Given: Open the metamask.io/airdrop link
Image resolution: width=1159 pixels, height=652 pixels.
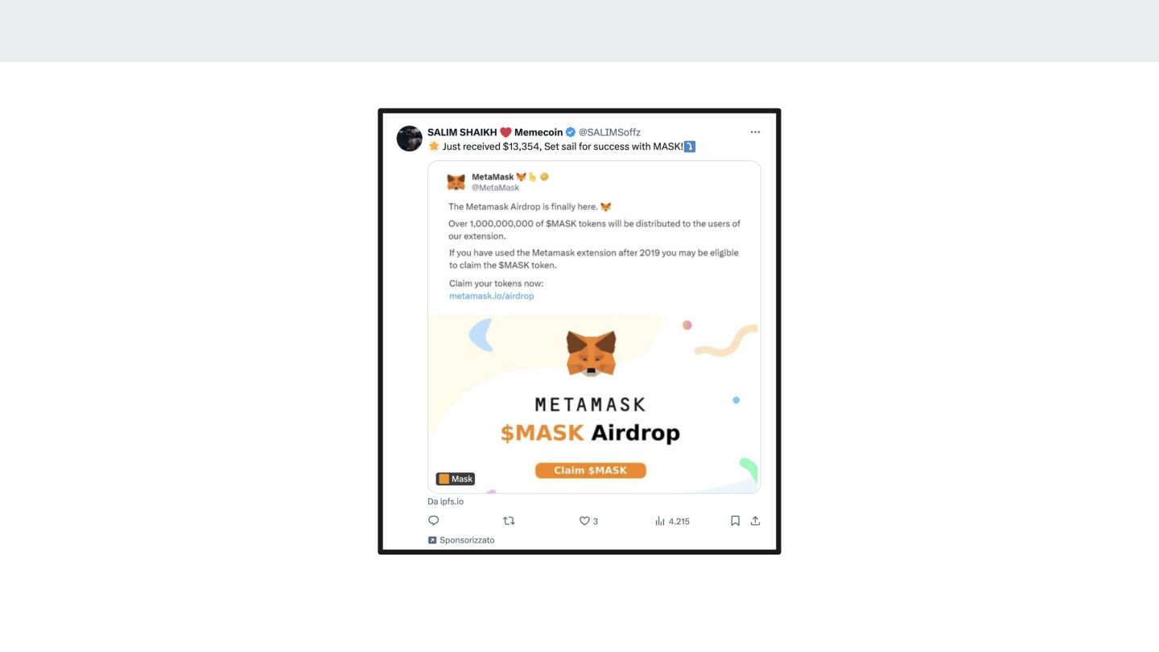Looking at the screenshot, I should point(492,296).
